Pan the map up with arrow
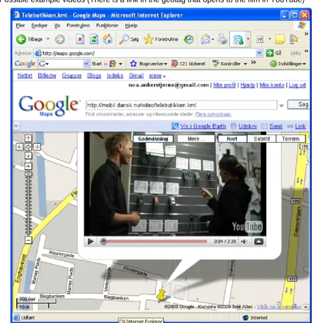The height and width of the screenshot is (323, 316). coord(28,138)
